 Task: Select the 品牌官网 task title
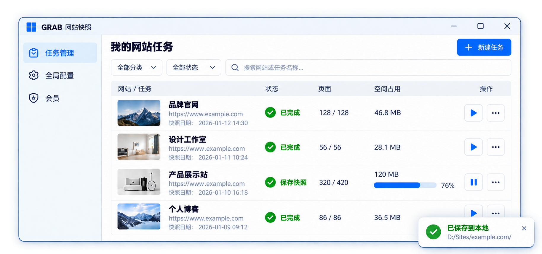pos(184,105)
